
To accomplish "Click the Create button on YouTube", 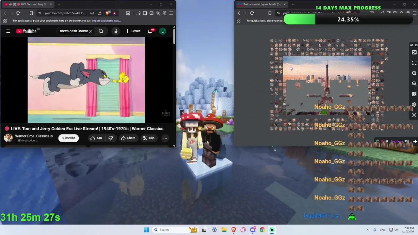I will click(x=133, y=31).
